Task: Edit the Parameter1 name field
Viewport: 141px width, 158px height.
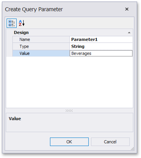Action: coord(101,39)
